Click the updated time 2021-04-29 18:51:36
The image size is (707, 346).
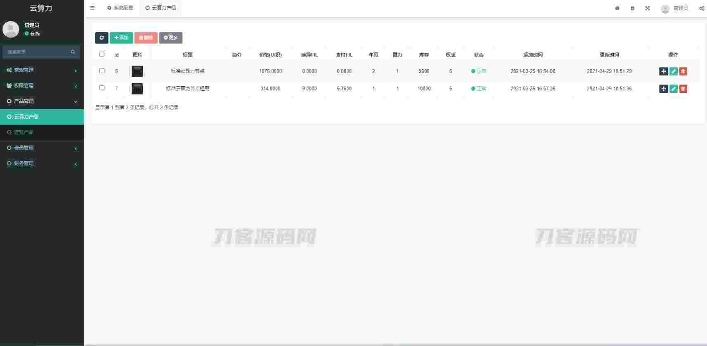(x=609, y=89)
